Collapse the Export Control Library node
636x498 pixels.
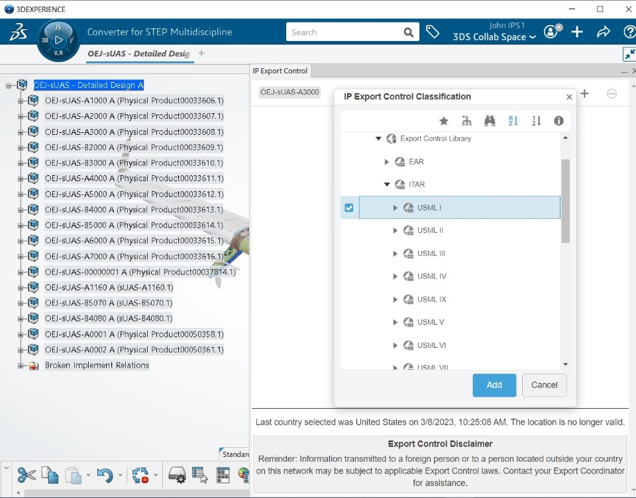tap(378, 138)
